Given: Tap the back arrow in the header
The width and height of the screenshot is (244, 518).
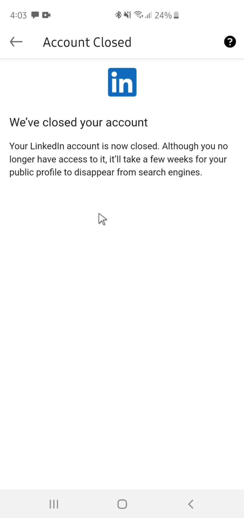Looking at the screenshot, I should click(x=16, y=42).
